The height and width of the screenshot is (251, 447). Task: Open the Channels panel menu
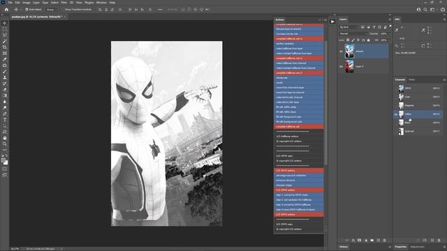coord(444,79)
